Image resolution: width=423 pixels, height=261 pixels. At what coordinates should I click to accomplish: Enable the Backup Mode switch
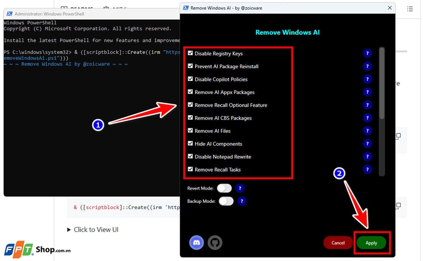click(226, 201)
